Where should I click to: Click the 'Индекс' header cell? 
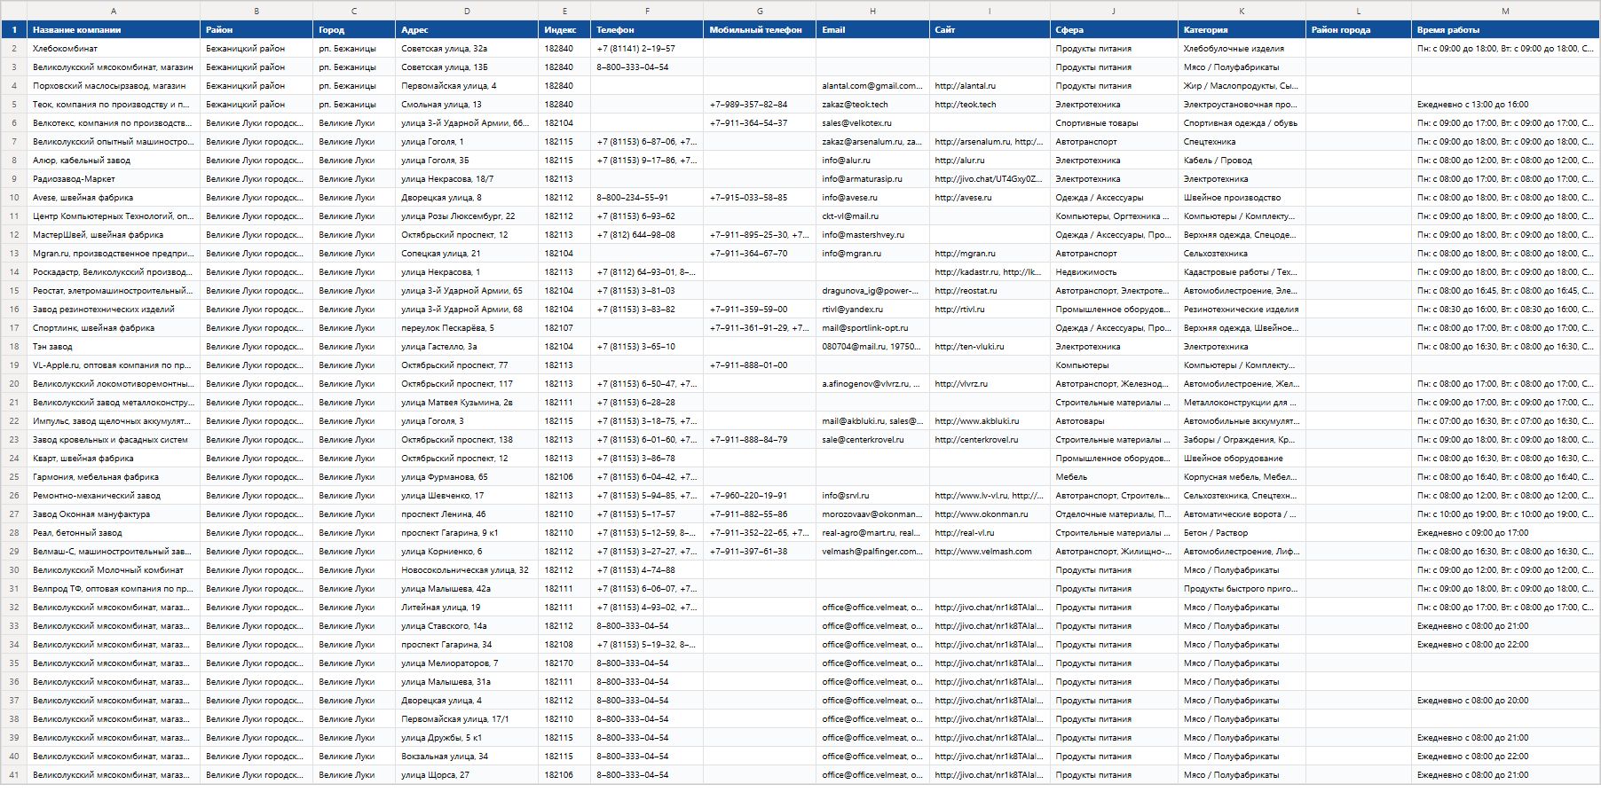coord(564,29)
